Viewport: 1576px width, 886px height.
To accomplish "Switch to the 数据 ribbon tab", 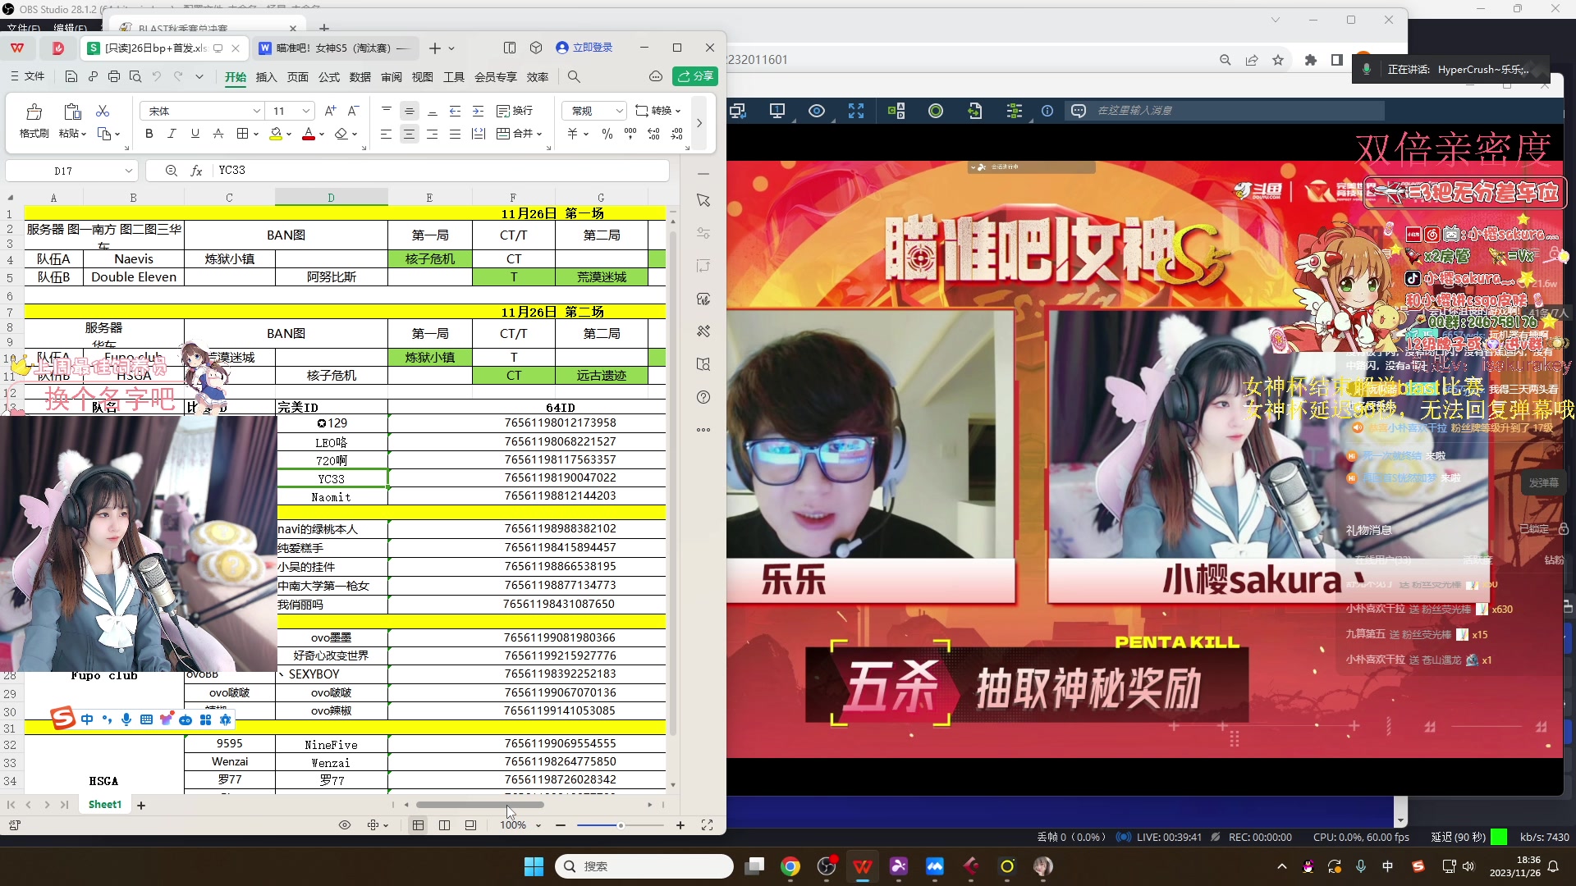I will tap(360, 76).
